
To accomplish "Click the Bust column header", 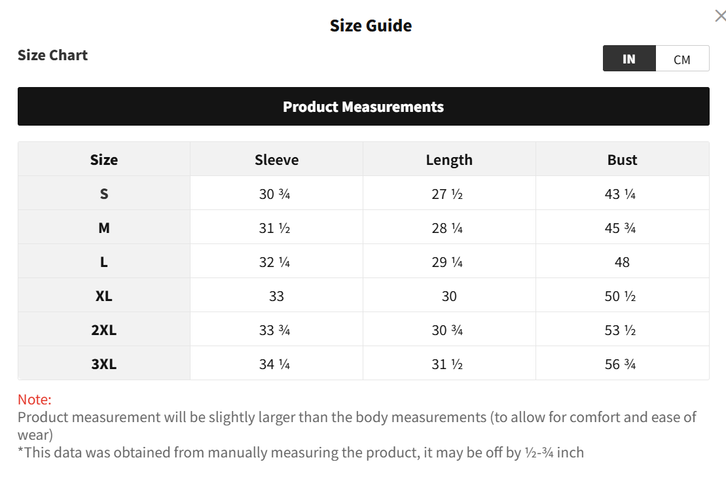I will [622, 160].
